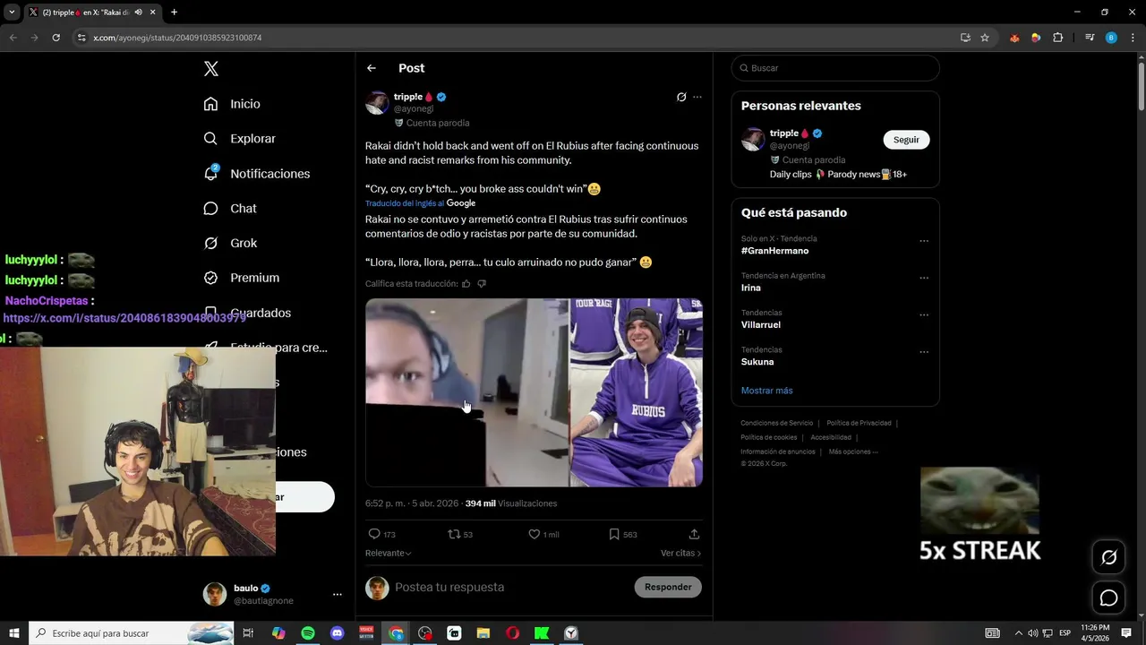
Task: Open options for the Irina trend
Action: point(924,278)
